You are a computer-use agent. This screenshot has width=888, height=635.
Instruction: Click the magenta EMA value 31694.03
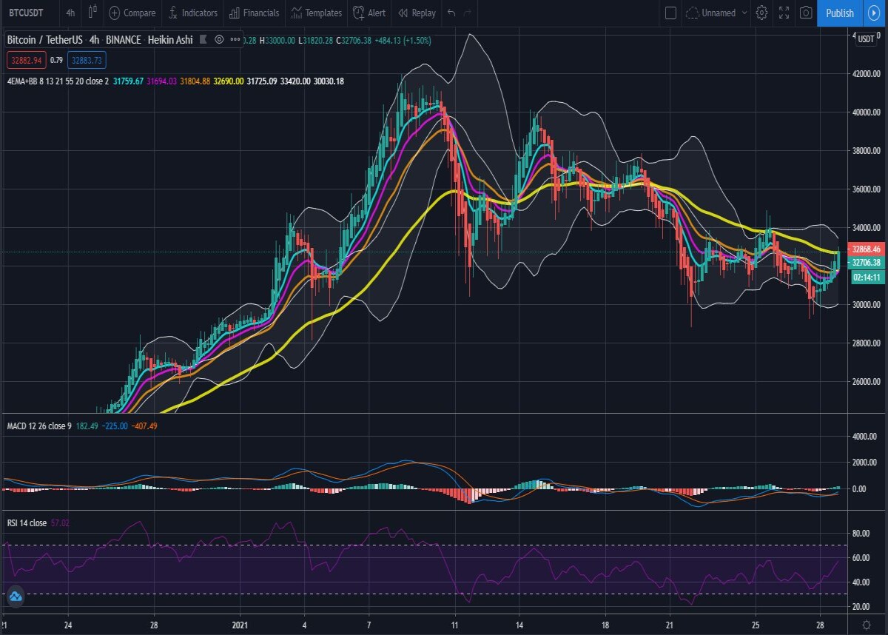point(162,81)
